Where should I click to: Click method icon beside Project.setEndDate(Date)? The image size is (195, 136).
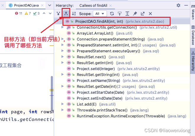[x=69, y=98]
